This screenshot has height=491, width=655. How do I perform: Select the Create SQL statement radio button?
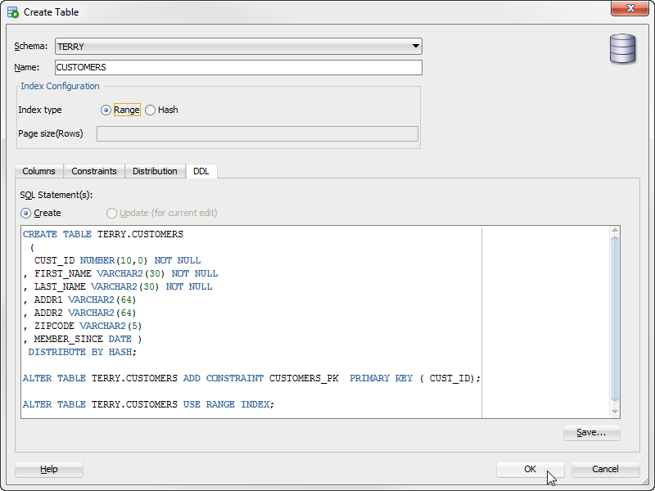pyautogui.click(x=26, y=214)
